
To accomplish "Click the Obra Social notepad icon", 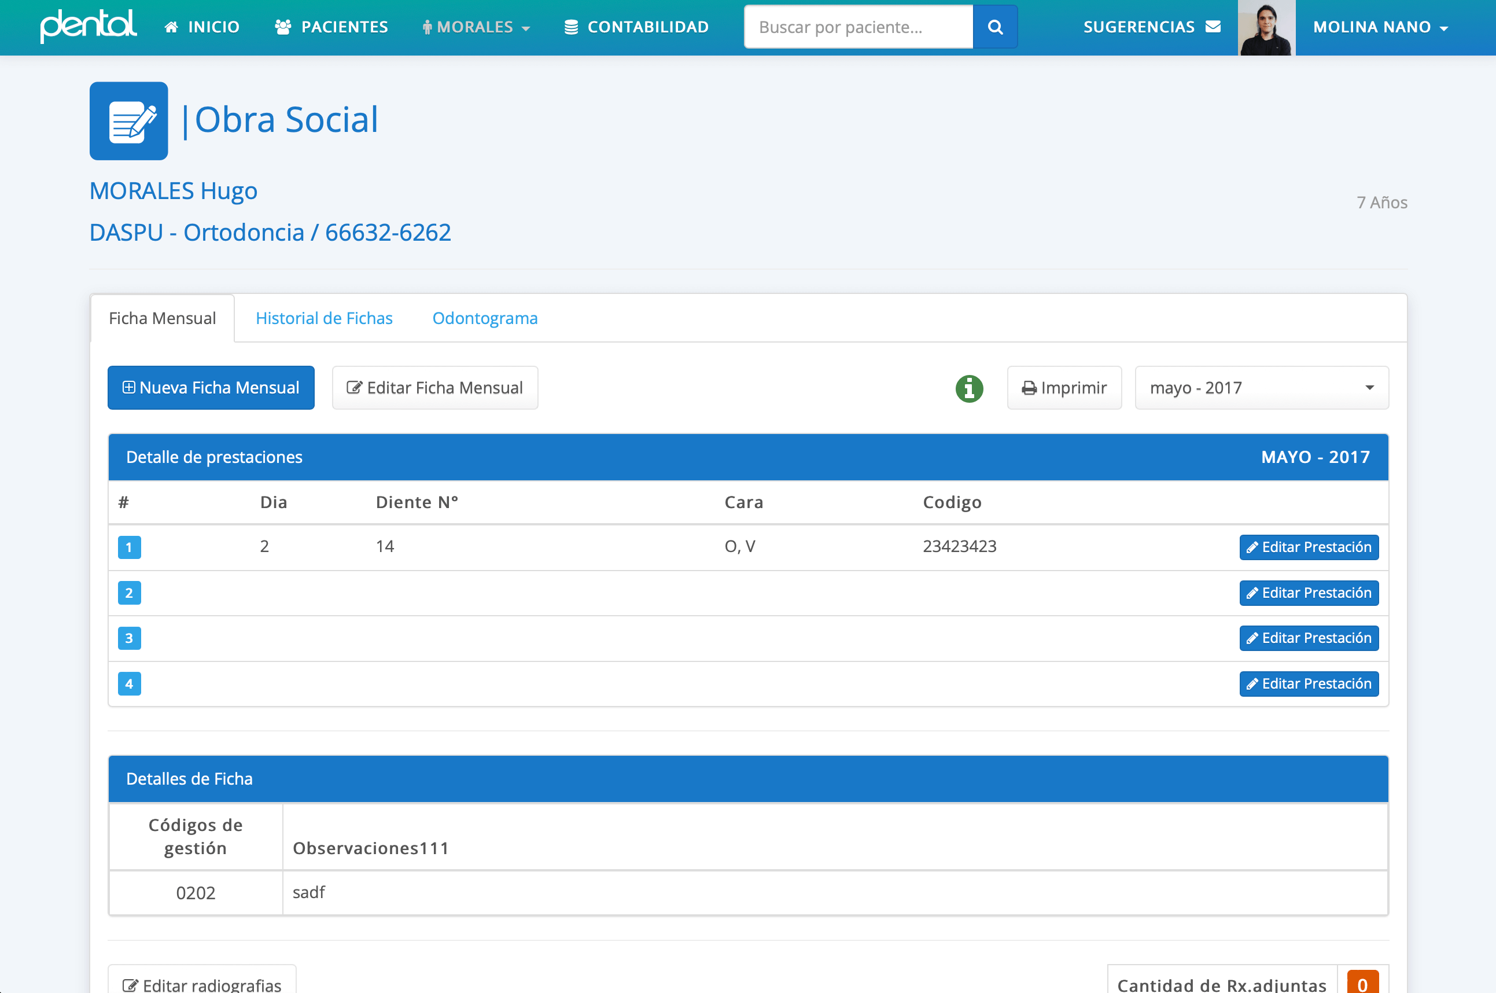I will click(x=128, y=121).
